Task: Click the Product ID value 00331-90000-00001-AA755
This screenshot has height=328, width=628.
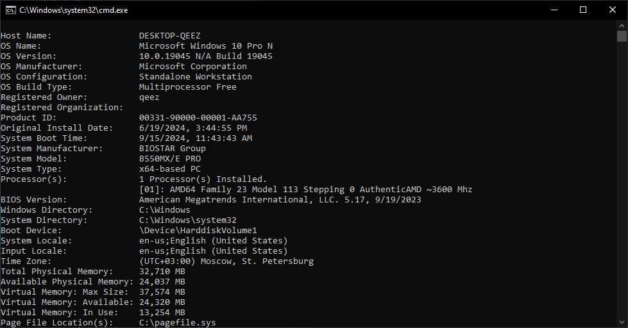Action: point(198,118)
